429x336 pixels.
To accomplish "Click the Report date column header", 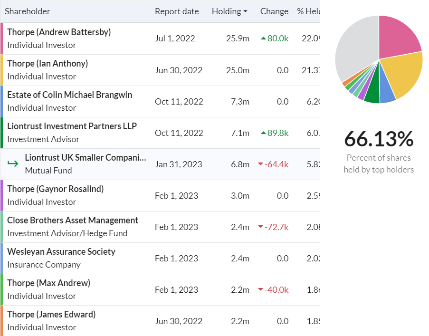I will [177, 11].
